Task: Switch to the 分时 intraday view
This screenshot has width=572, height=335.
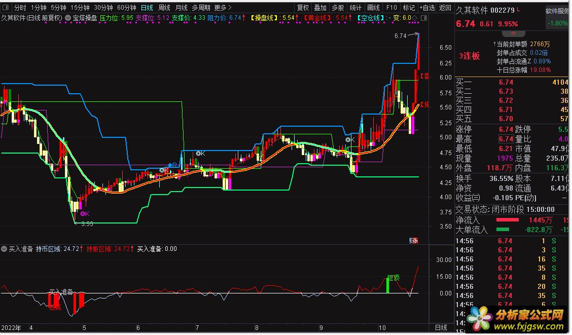Action: click(20, 8)
